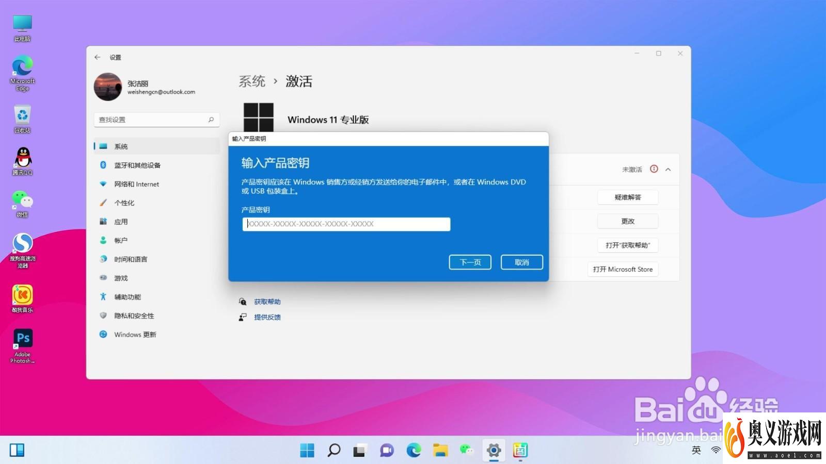Click the user profile avatar
Image resolution: width=826 pixels, height=464 pixels.
tap(107, 87)
